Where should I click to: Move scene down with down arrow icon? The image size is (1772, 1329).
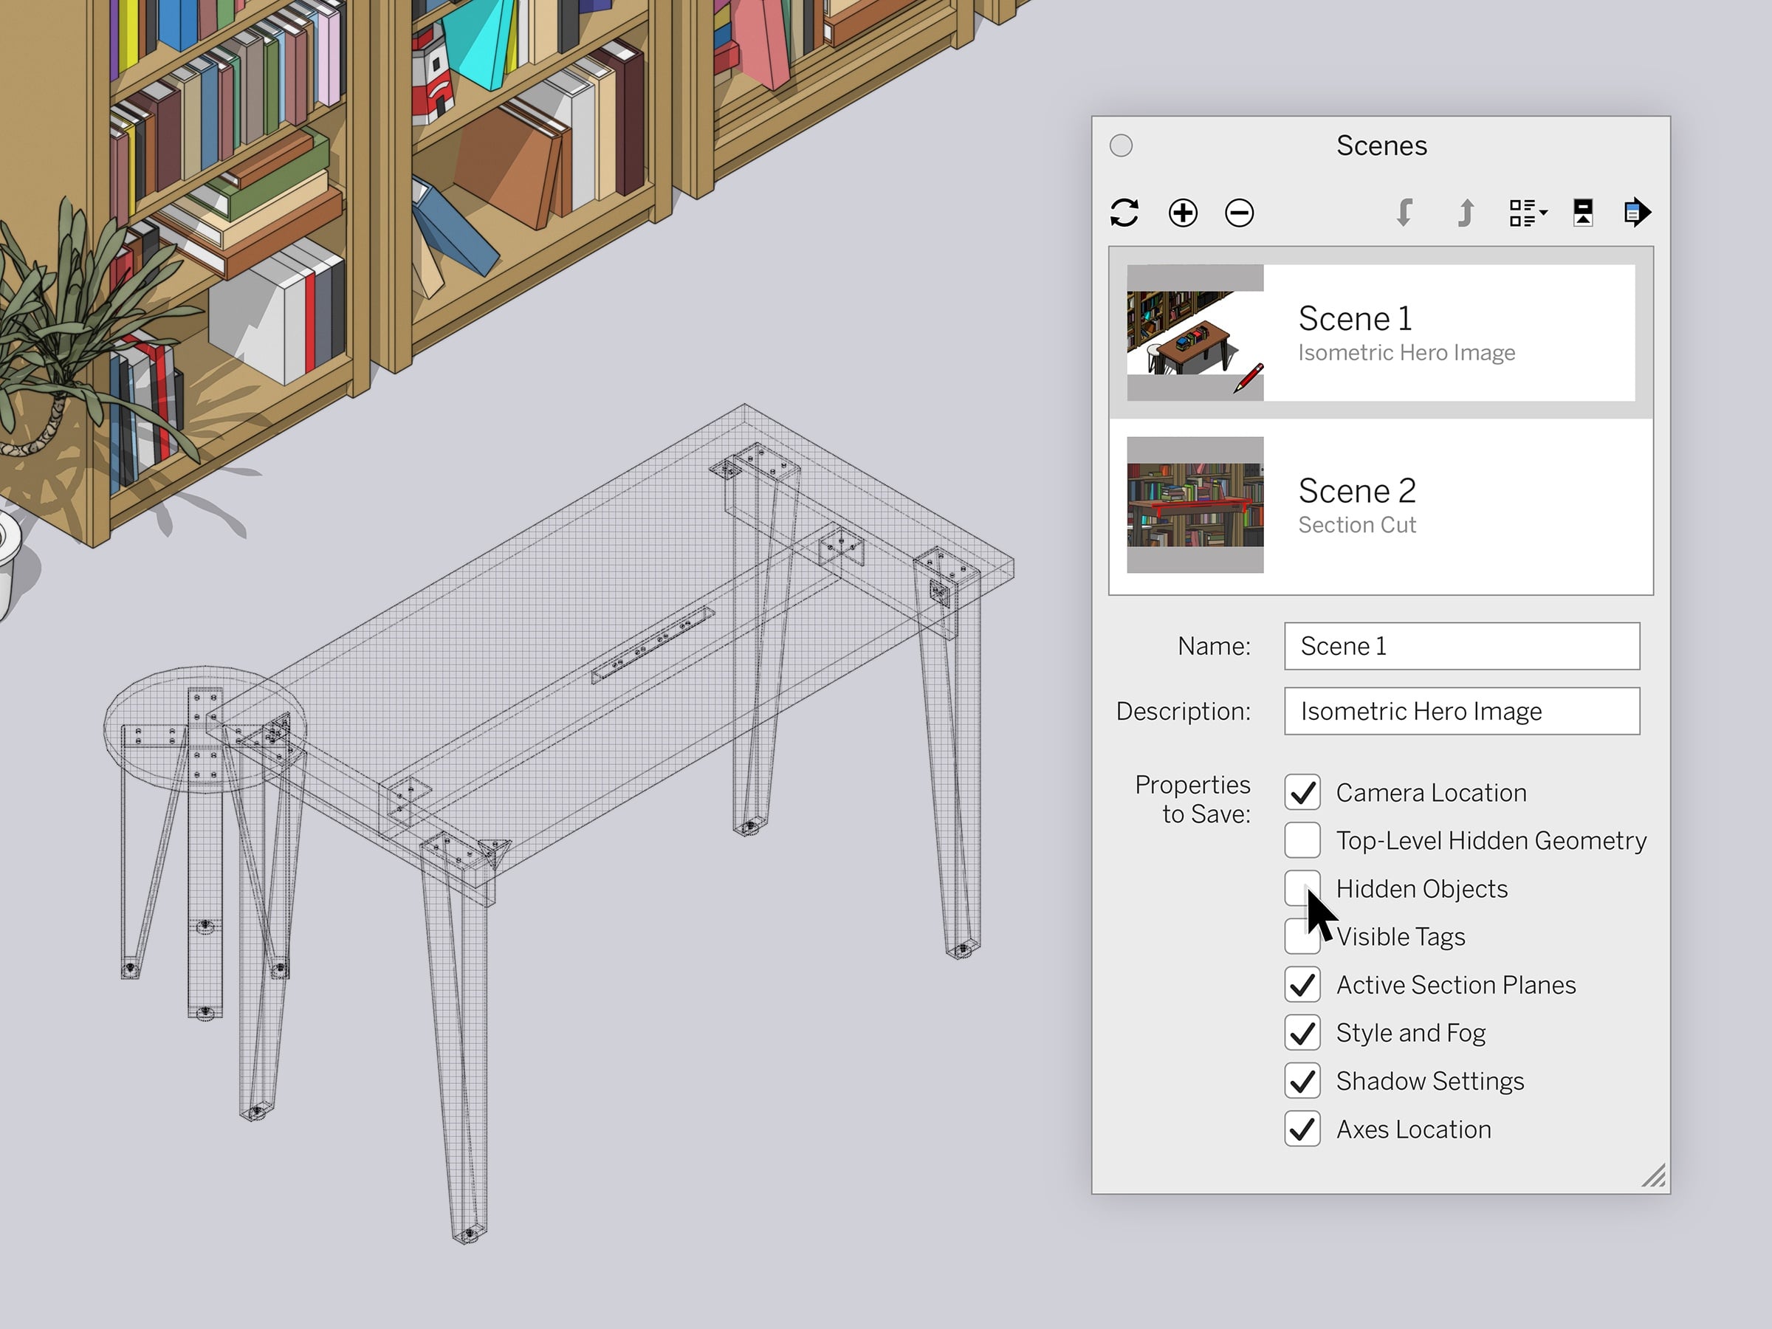[1404, 213]
